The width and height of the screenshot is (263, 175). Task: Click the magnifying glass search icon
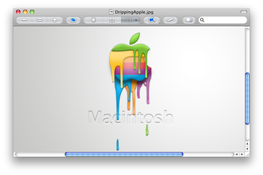[x=202, y=20]
